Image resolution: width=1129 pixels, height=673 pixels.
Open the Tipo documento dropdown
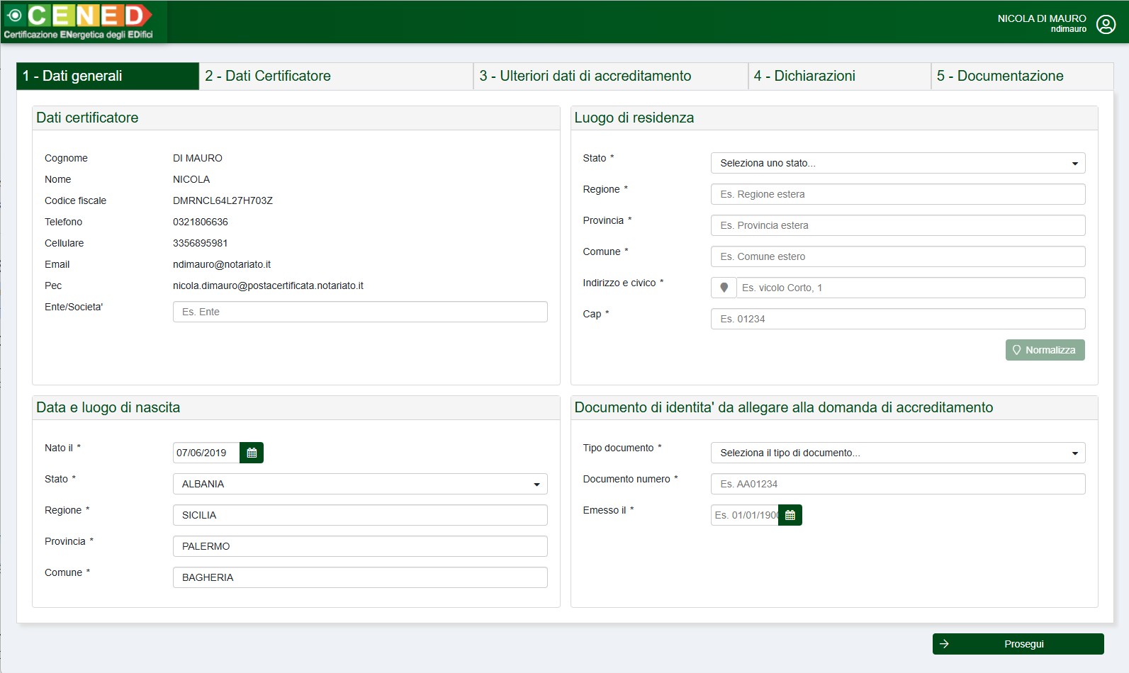898,453
